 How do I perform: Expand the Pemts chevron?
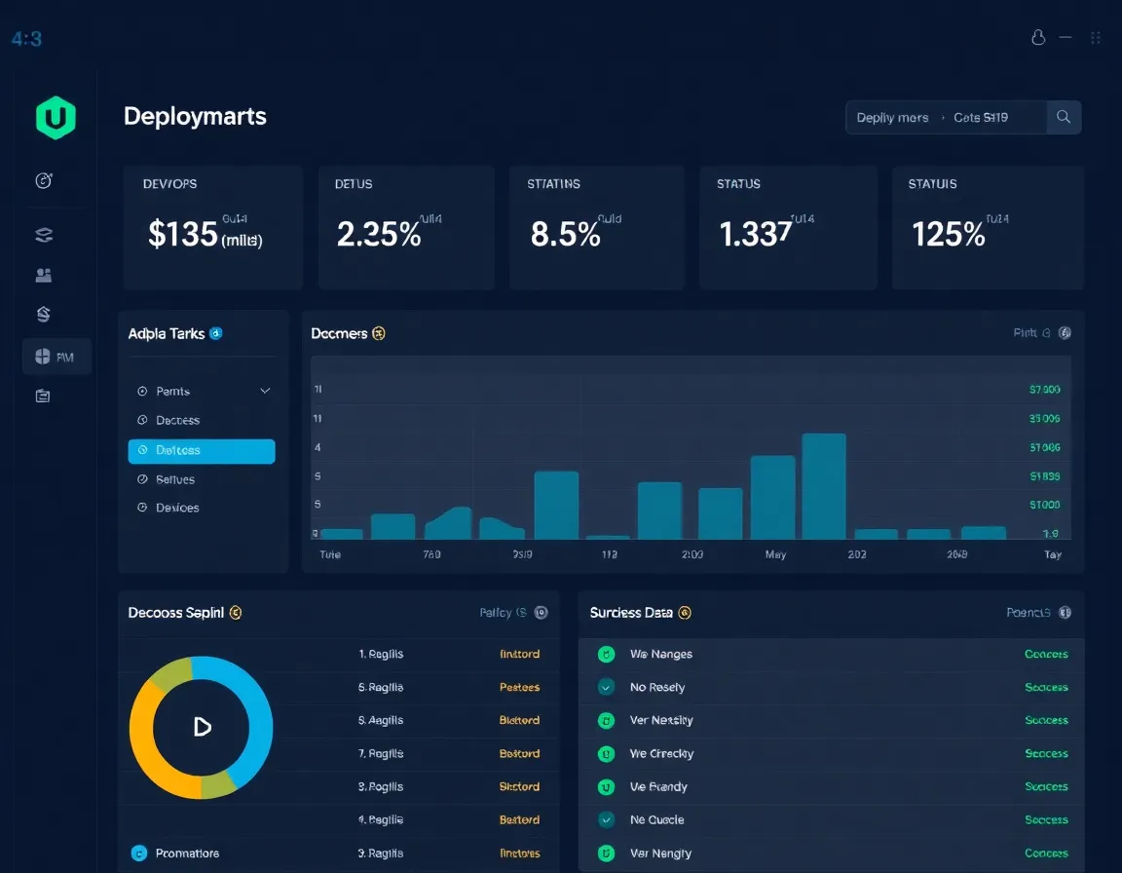click(265, 391)
